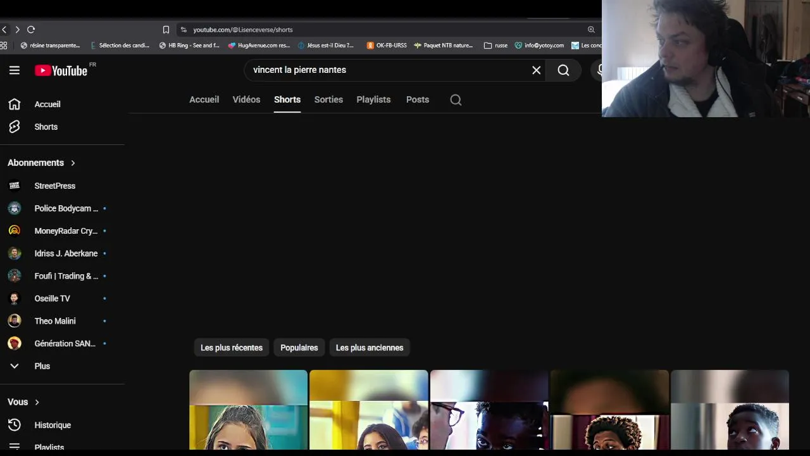
Task: Open MoneyRadar Cry... channel avatar
Action: coord(15,231)
